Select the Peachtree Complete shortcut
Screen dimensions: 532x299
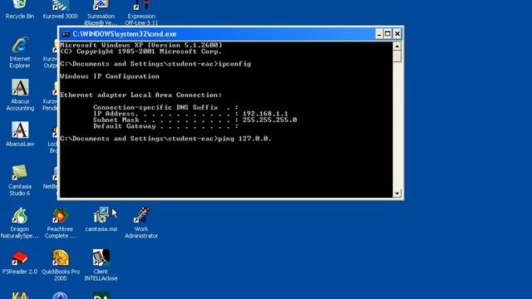point(61,223)
